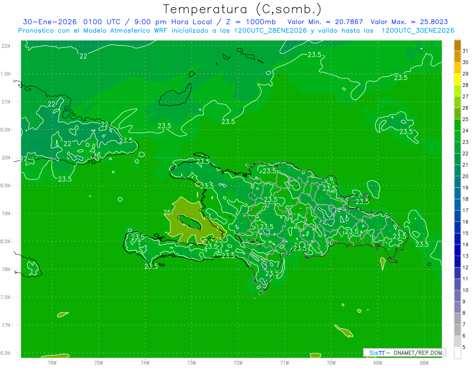Click the dark orange swatch above legend value 31

[x=457, y=45]
